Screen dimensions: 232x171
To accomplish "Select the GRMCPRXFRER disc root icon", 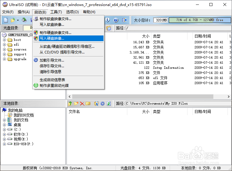I will click(x=4, y=35).
